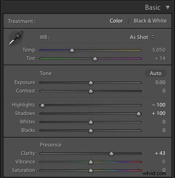Click the Basic panel title
This screenshot has height=178, width=175.
152,8
